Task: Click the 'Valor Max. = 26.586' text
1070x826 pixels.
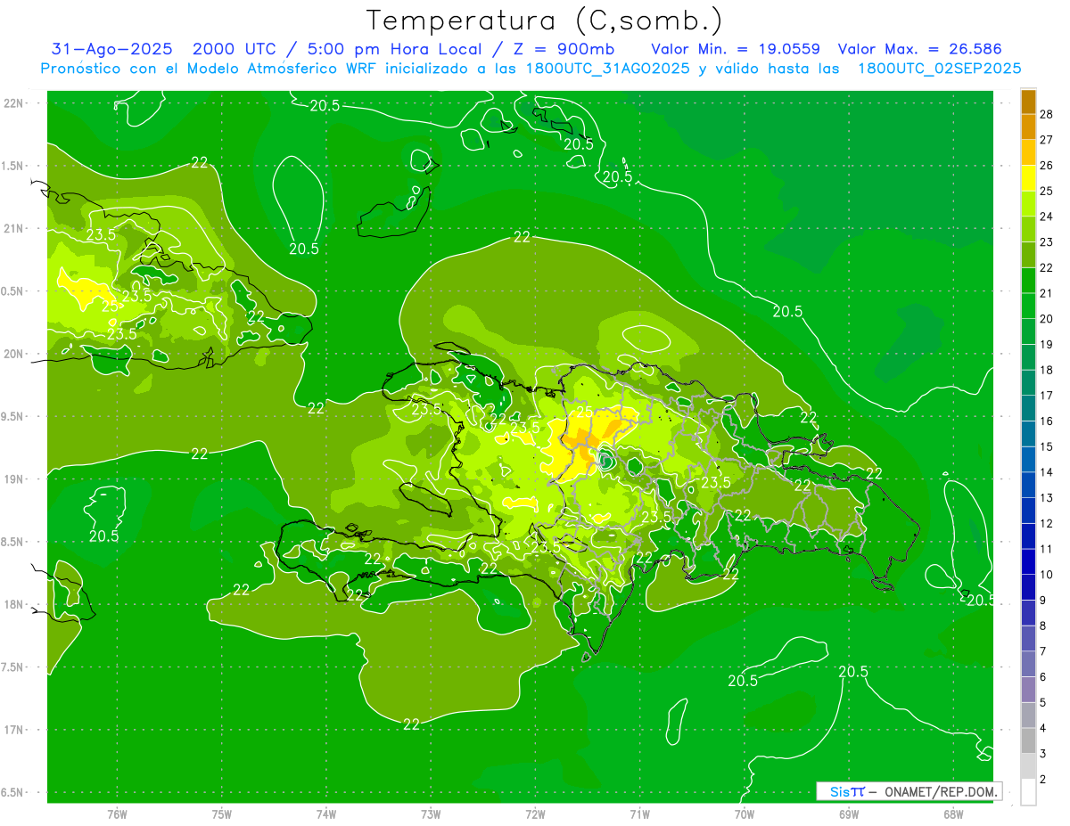Action: (x=920, y=49)
